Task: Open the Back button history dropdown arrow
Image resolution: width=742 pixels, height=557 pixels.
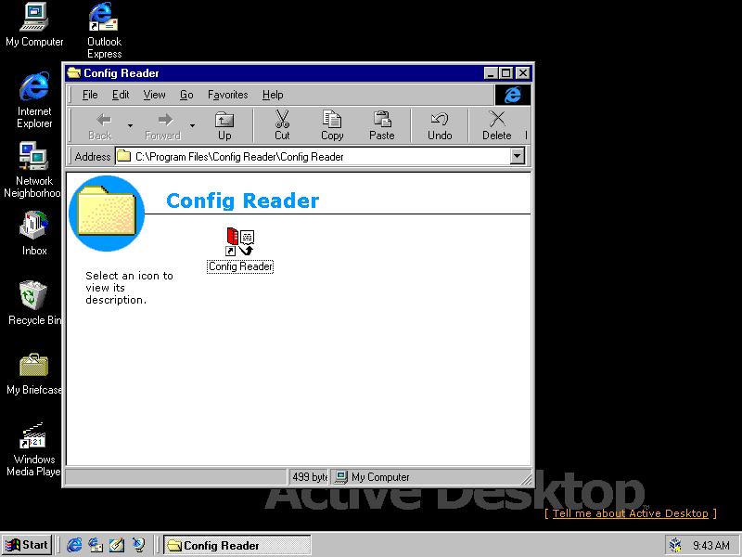Action: tap(130, 125)
